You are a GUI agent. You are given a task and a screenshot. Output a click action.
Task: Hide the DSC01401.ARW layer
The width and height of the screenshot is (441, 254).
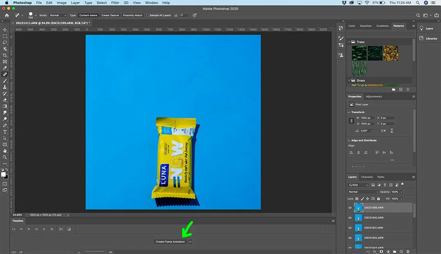pyautogui.click(x=350, y=228)
